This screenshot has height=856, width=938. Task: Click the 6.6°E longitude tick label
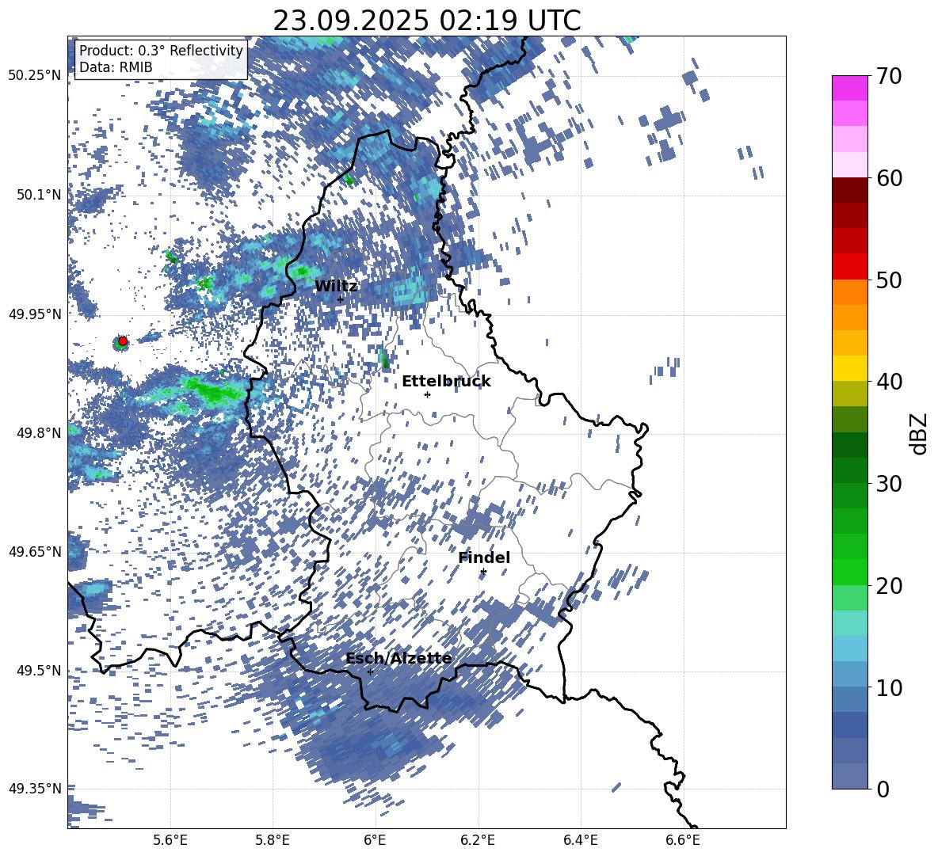point(683,840)
